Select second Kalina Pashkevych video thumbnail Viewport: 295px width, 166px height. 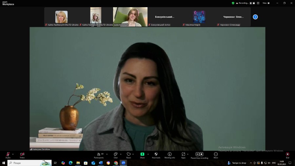(96, 17)
